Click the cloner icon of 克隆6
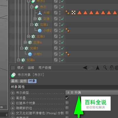Image resolution: width=118 pixels, height=118 pixels. tap(23, 60)
